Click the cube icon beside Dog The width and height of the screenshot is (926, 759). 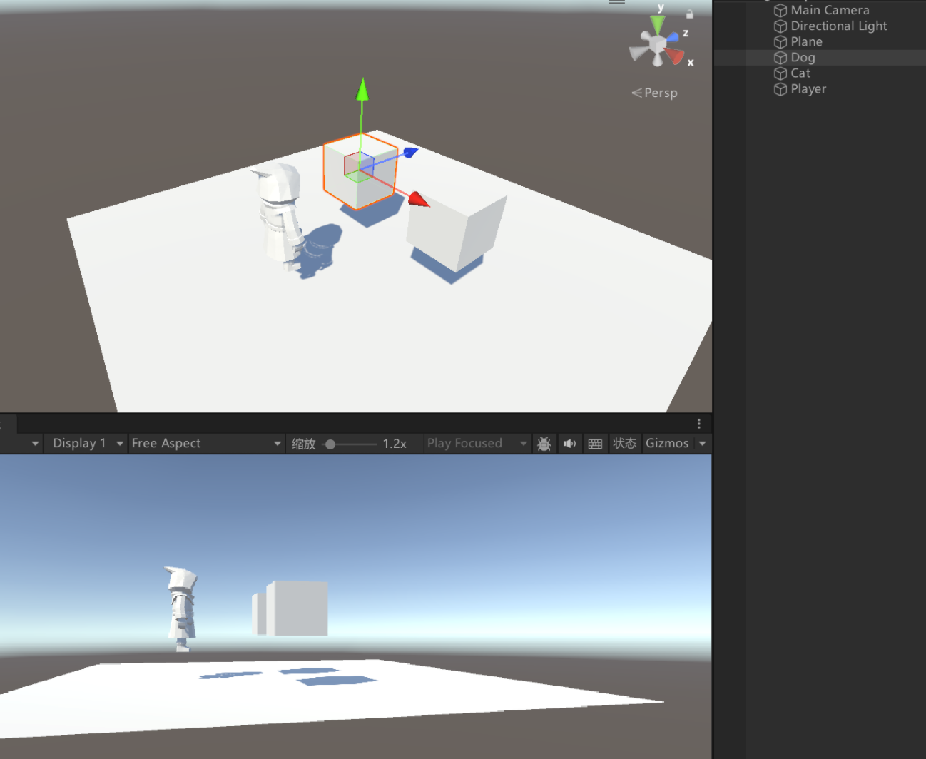[x=780, y=57]
